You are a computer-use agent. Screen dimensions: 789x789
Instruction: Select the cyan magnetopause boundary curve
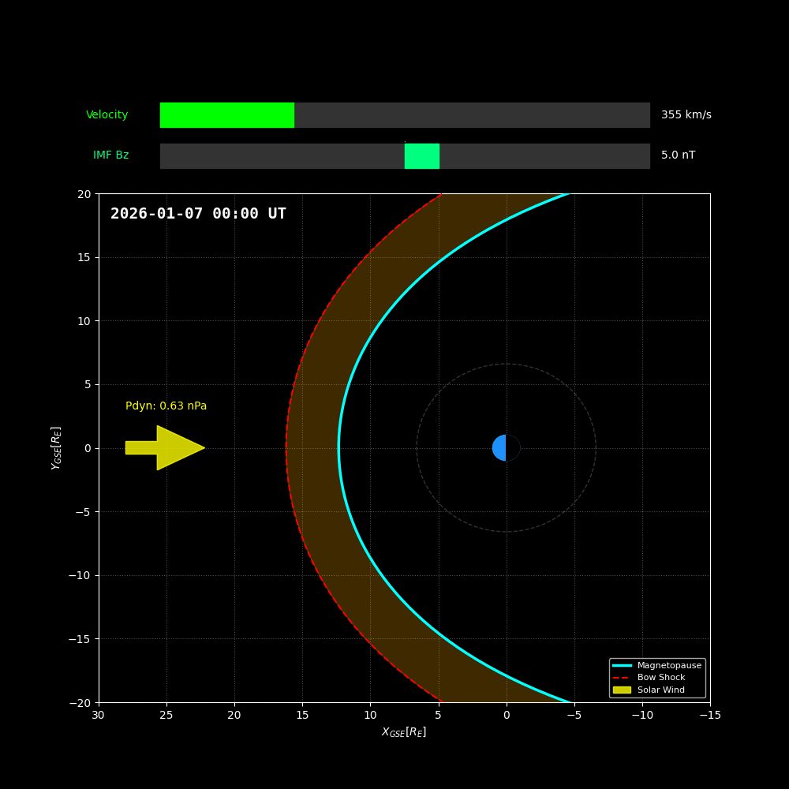[341, 447]
